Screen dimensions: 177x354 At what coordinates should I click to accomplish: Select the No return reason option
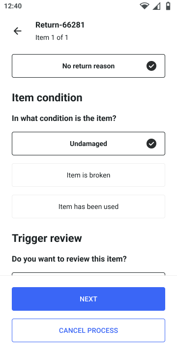coord(88,66)
